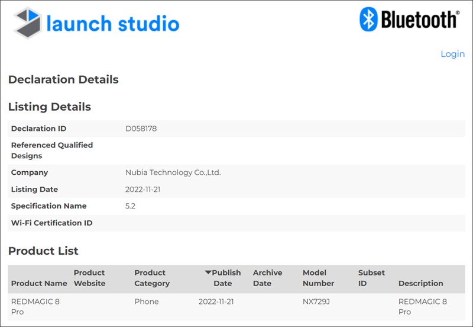Sort by Product Category column

tap(152, 278)
